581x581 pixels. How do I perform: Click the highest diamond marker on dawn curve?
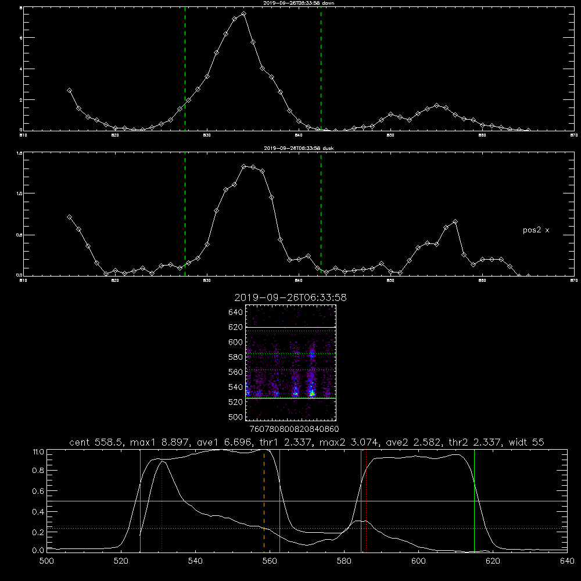(x=243, y=14)
